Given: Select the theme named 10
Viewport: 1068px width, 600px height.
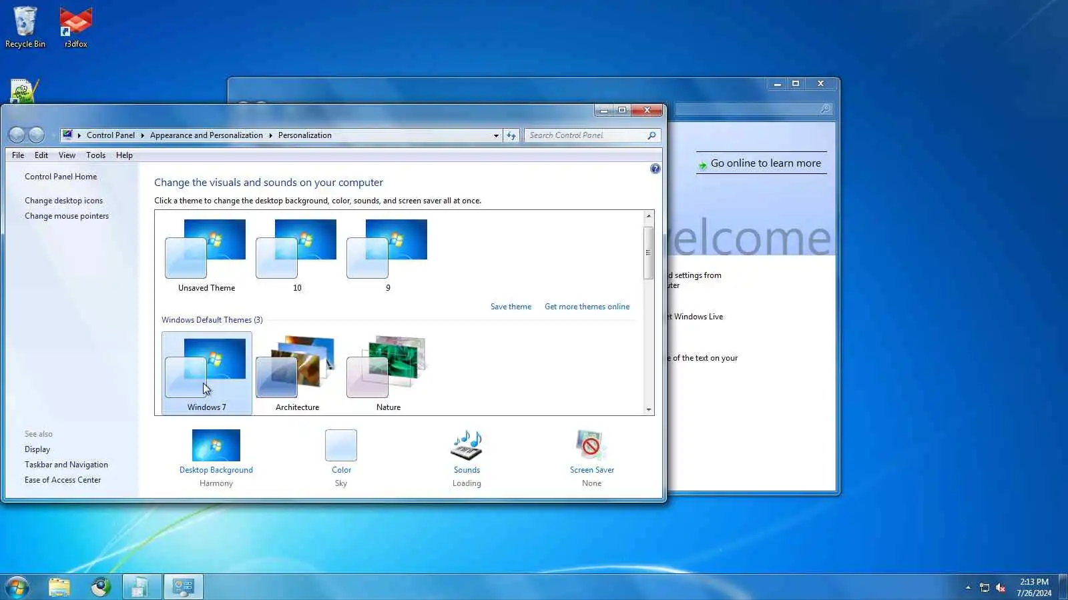Looking at the screenshot, I should pos(297,255).
